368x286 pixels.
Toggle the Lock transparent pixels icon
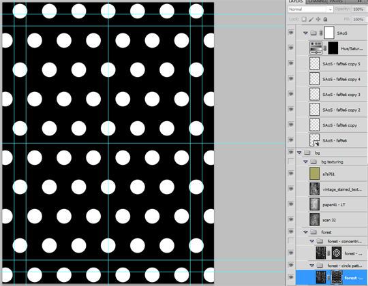click(x=304, y=19)
